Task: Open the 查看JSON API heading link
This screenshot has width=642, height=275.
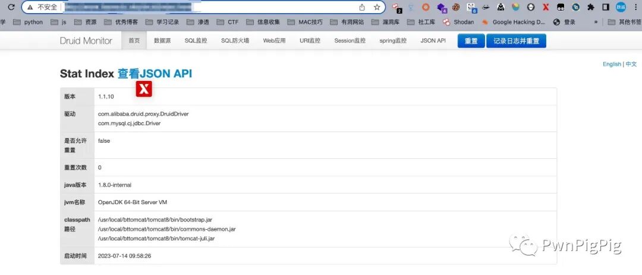Action: (155, 74)
